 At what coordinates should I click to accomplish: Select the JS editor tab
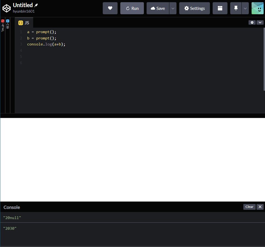24,23
